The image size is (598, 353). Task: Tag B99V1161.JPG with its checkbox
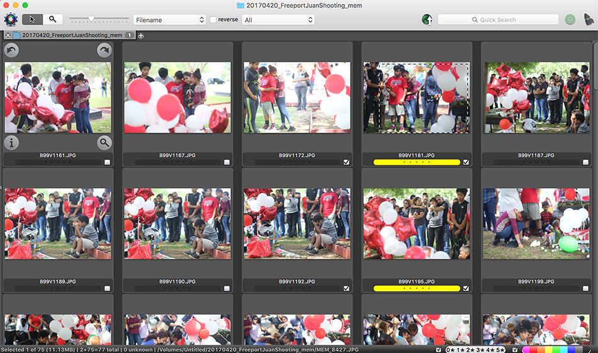tap(107, 162)
